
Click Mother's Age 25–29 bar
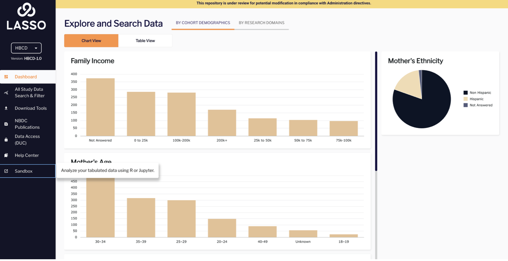(x=182, y=219)
